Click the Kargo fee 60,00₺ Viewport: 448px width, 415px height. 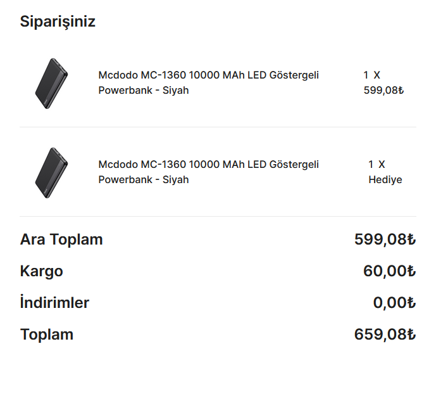tap(389, 272)
